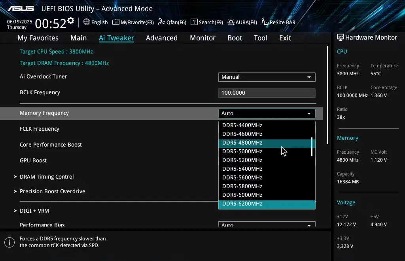Image resolution: width=405 pixels, height=261 pixels.
Task: Open the Exit tab
Action: [285, 38]
